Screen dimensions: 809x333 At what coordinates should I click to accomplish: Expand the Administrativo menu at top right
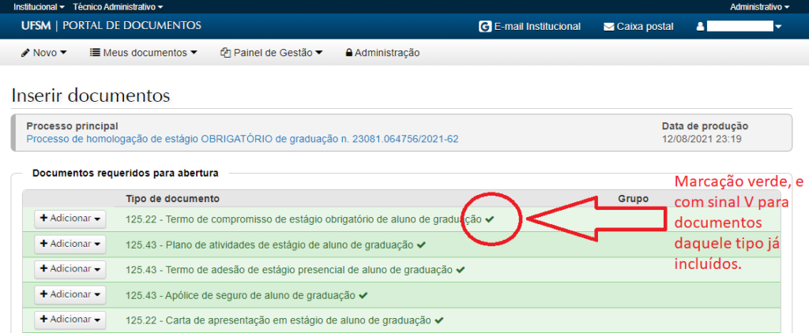click(x=759, y=6)
